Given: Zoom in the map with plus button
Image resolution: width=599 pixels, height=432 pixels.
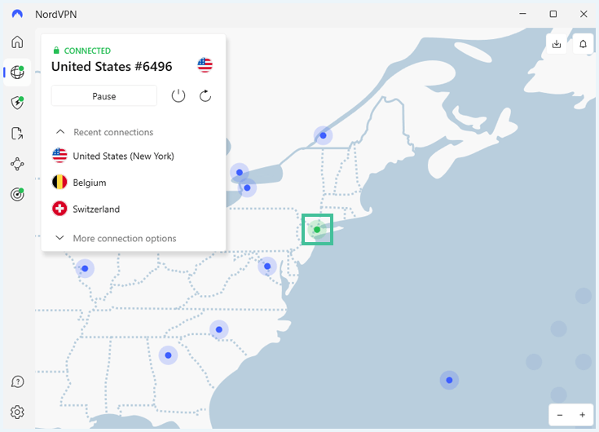Looking at the screenshot, I should [x=582, y=415].
